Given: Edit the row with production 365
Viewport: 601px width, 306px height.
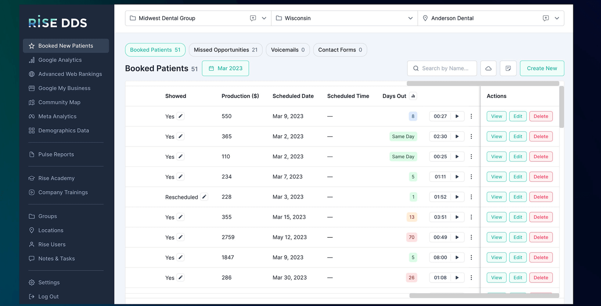Looking at the screenshot, I should tap(518, 136).
